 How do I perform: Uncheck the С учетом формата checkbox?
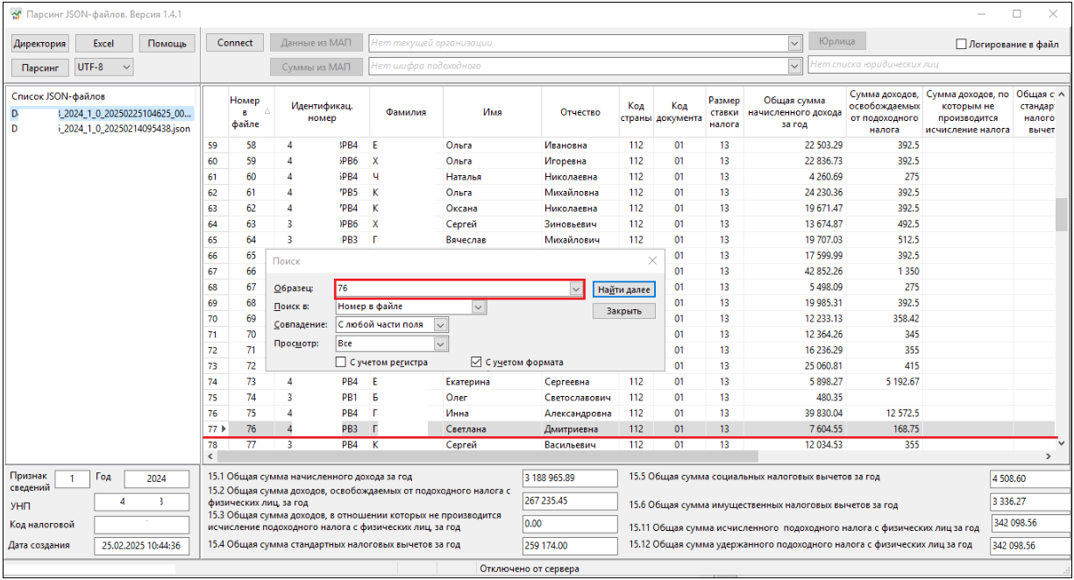[477, 363]
